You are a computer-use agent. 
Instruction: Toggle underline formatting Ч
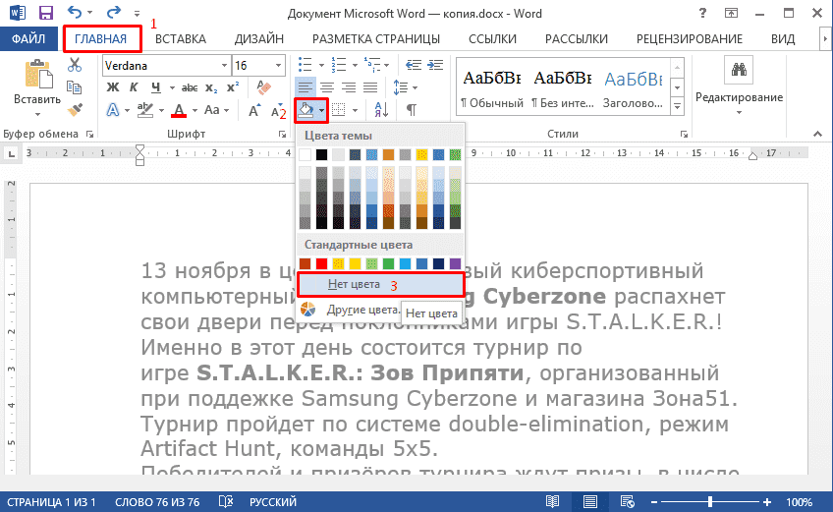coord(155,87)
